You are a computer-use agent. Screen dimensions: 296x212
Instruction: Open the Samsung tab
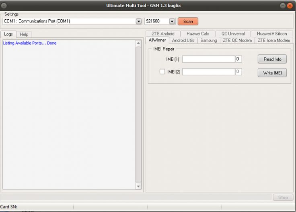tap(209, 40)
